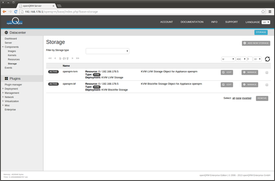
Task: Open the SUPPORT menu
Action: pos(231,22)
